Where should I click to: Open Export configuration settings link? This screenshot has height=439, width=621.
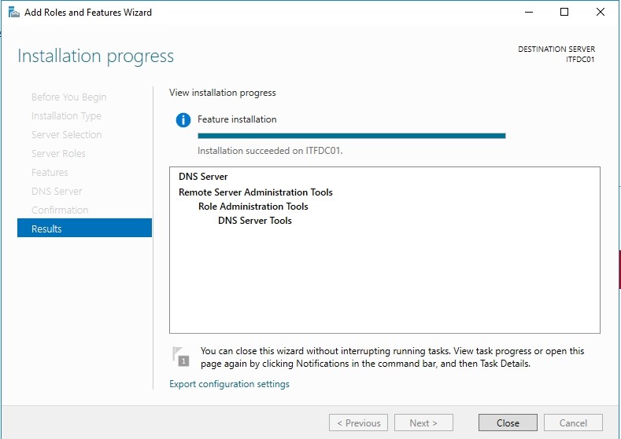click(229, 384)
